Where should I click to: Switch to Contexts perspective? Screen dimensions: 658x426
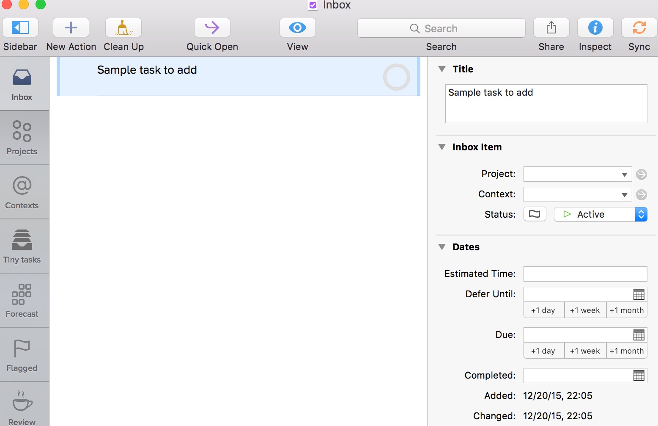pos(22,192)
